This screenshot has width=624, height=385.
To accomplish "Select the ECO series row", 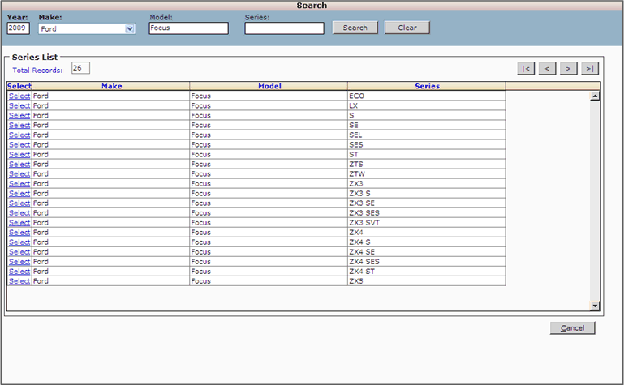I will [x=19, y=96].
